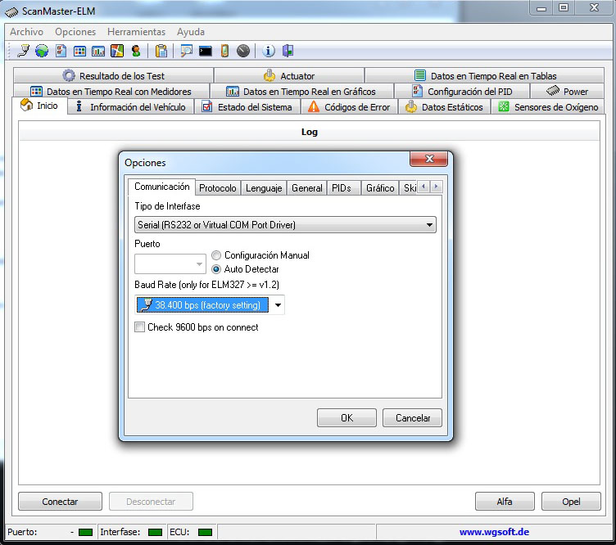Screen dimensions: 616x545
Task: Click the globe icon in toolbar
Action: pos(41,51)
